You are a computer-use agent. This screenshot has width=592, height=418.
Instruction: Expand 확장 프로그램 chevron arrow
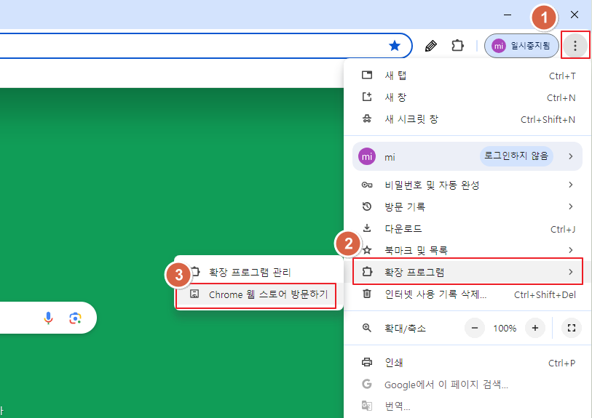tap(571, 272)
